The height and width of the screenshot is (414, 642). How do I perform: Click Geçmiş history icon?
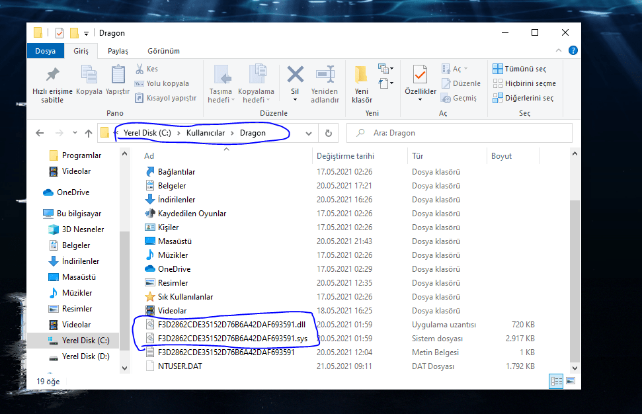[x=446, y=99]
